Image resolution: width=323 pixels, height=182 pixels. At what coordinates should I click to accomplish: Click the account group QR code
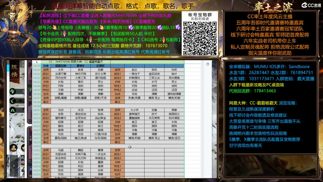[200, 38]
